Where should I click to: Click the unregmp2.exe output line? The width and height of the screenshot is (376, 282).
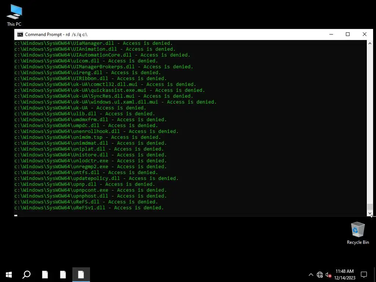tap(91, 167)
